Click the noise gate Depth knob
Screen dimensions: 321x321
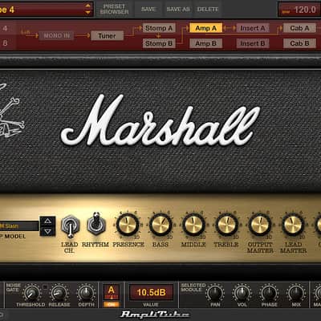[x=86, y=293]
